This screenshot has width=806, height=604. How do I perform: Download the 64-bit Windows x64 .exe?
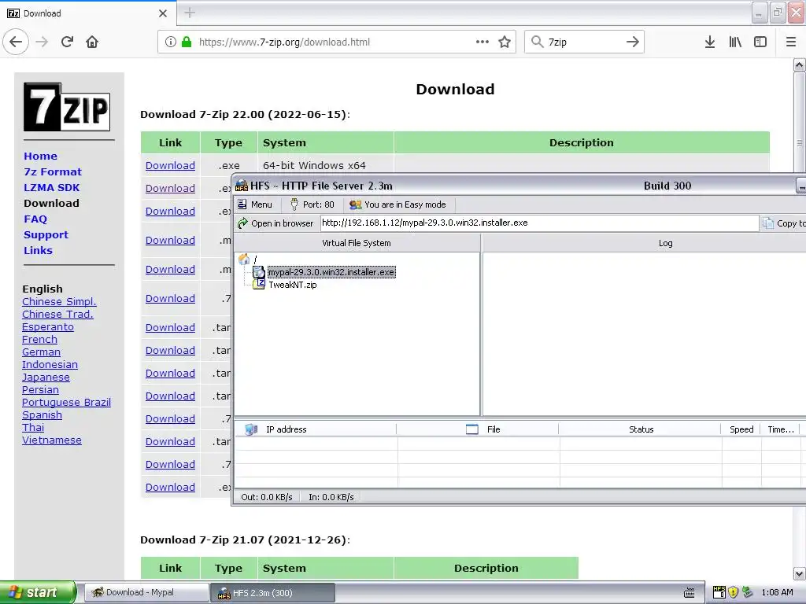tap(170, 165)
